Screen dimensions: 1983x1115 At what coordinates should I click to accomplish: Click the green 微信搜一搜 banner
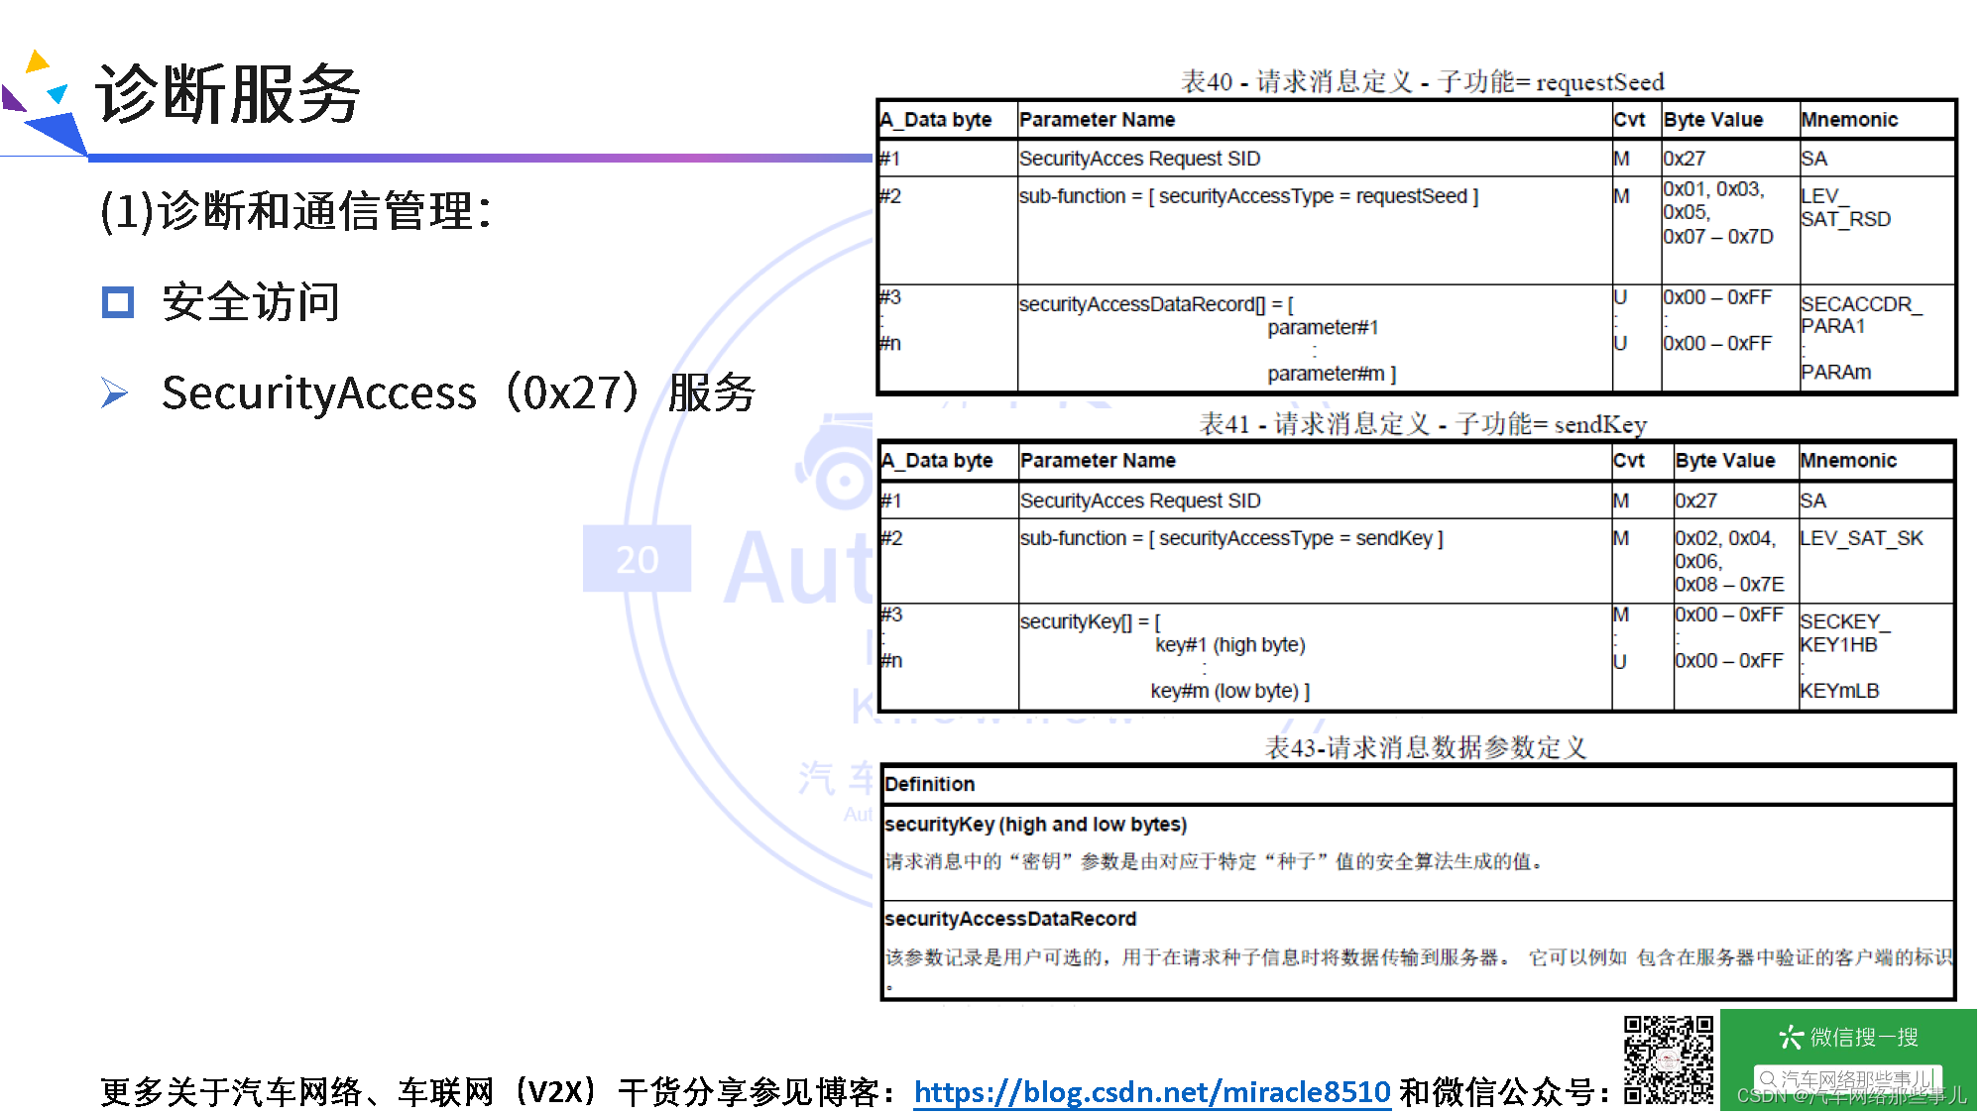click(x=1848, y=1037)
